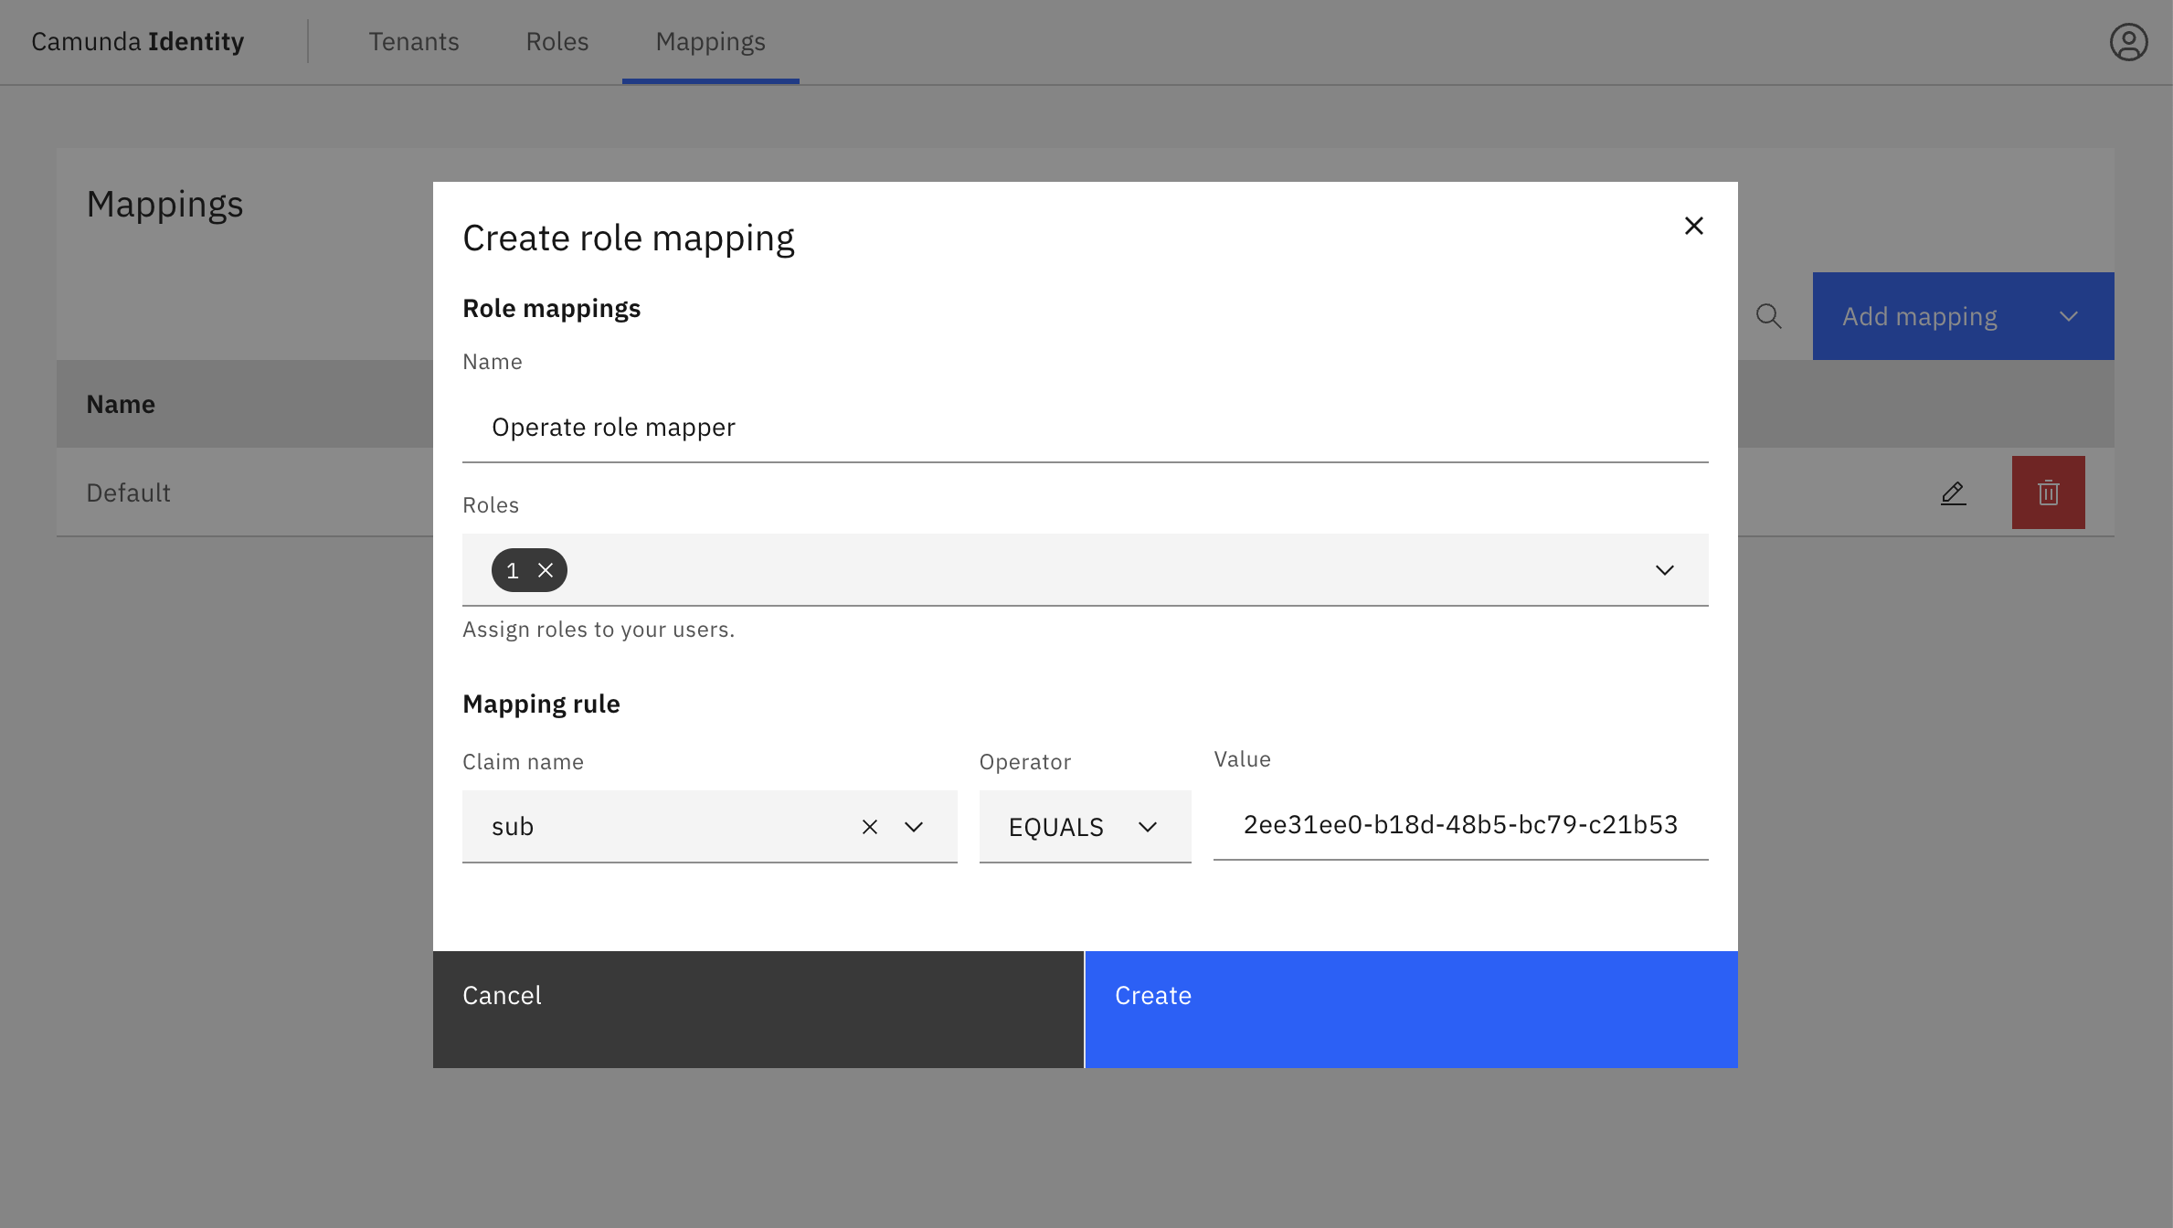Click the user profile icon top right
The height and width of the screenshot is (1228, 2173).
click(x=2128, y=42)
